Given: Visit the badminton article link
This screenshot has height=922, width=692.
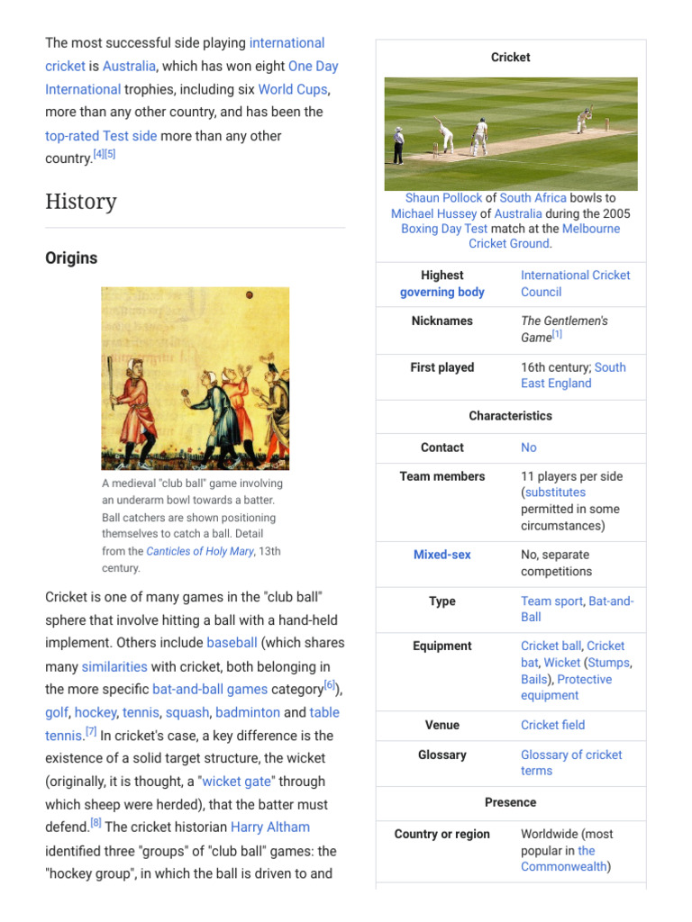Looking at the screenshot, I should [248, 713].
